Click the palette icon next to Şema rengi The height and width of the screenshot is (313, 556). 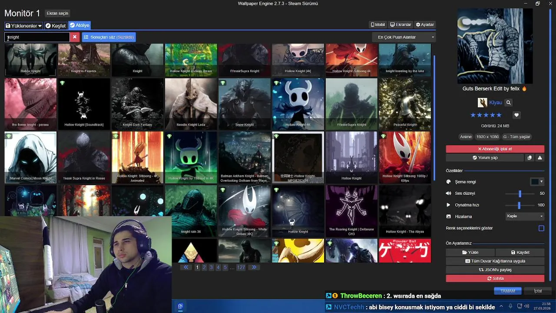pos(449,182)
